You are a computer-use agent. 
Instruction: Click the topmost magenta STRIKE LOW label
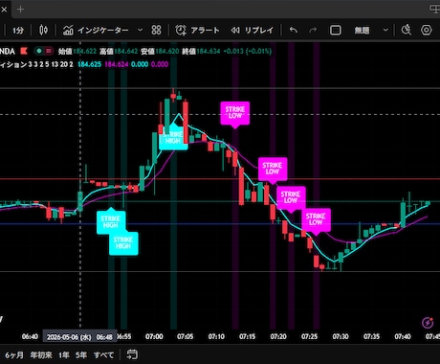(x=235, y=113)
